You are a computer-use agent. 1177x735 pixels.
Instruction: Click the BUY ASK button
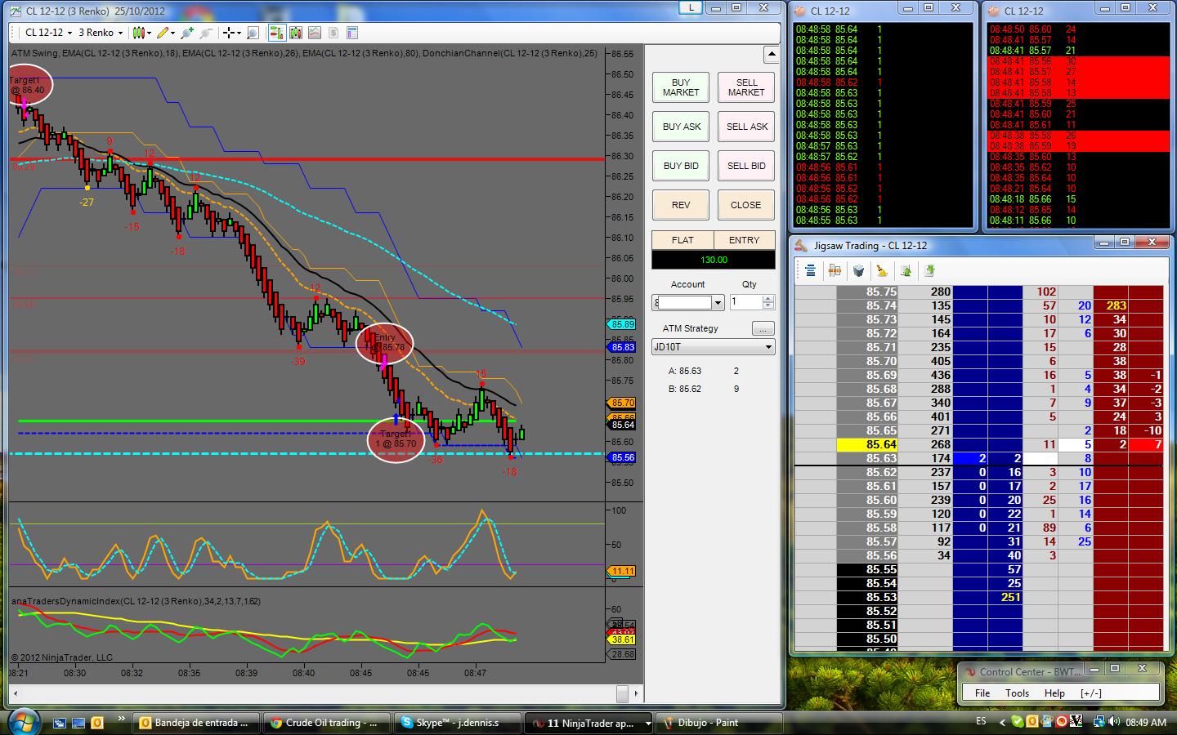tap(681, 127)
